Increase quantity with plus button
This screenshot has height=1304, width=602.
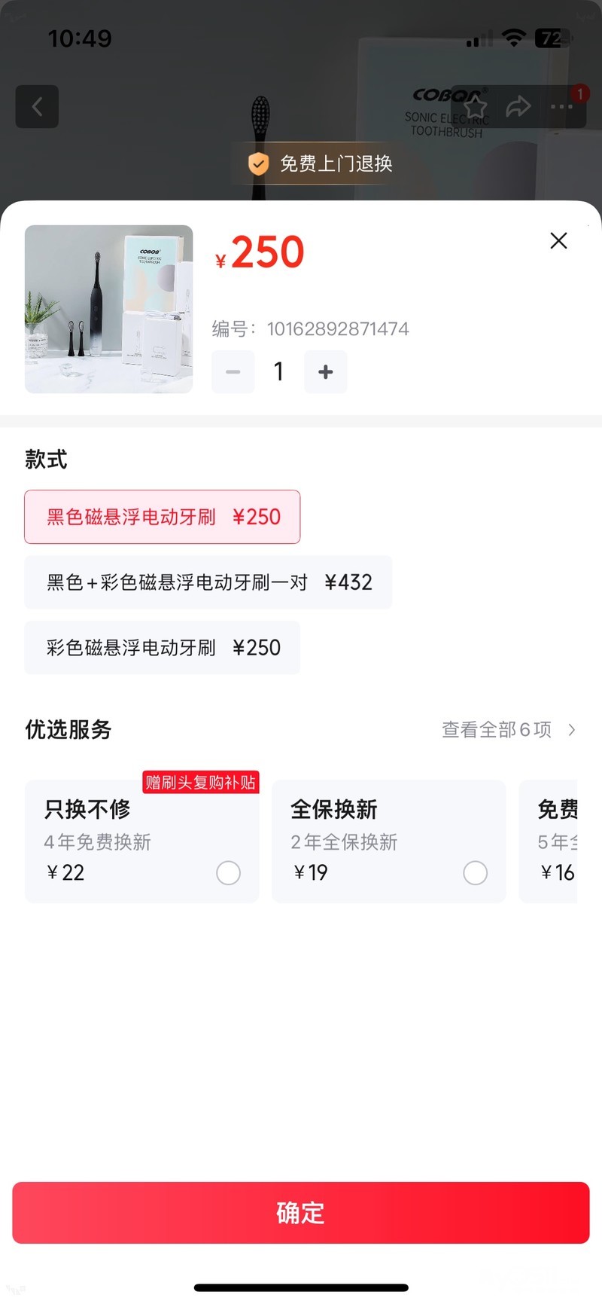click(x=325, y=371)
